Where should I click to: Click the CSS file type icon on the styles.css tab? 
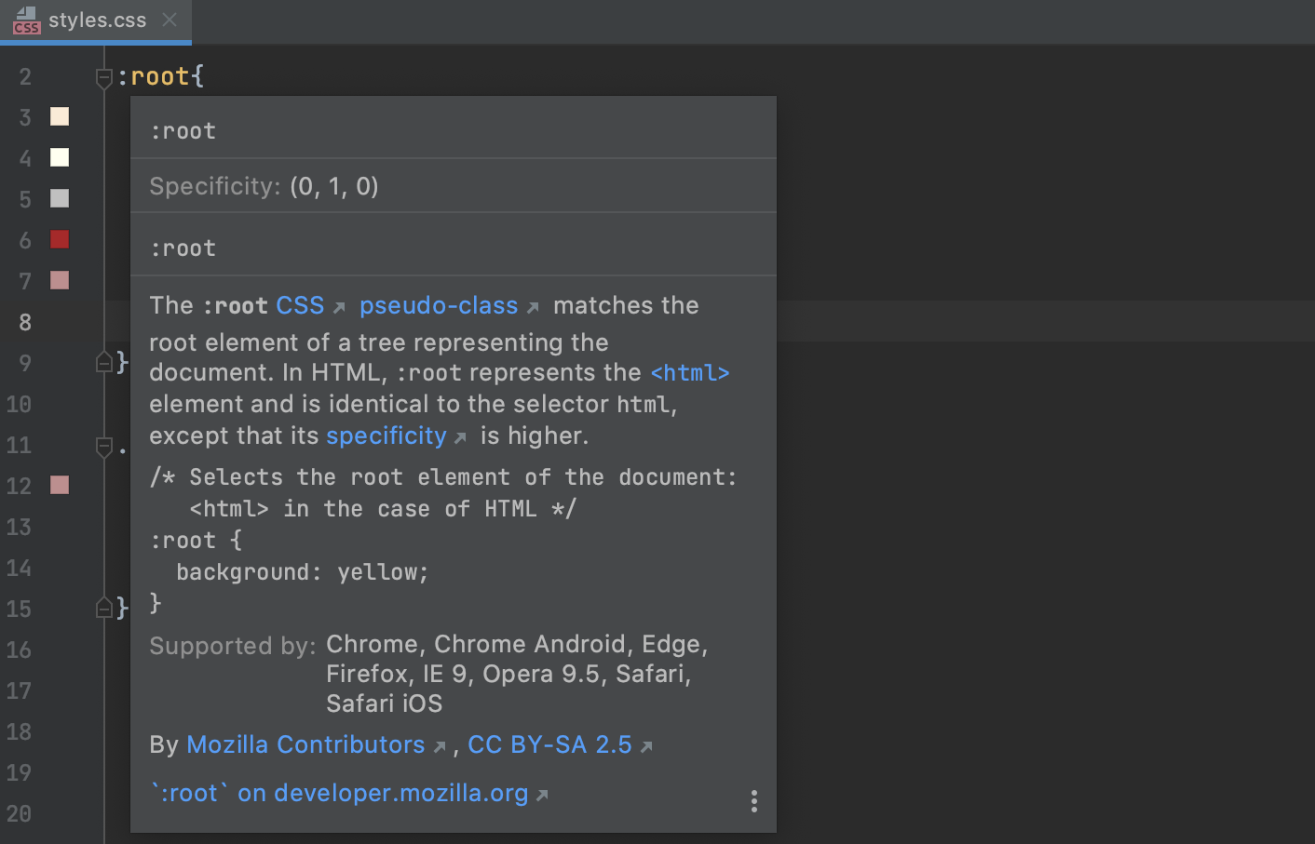coord(26,20)
